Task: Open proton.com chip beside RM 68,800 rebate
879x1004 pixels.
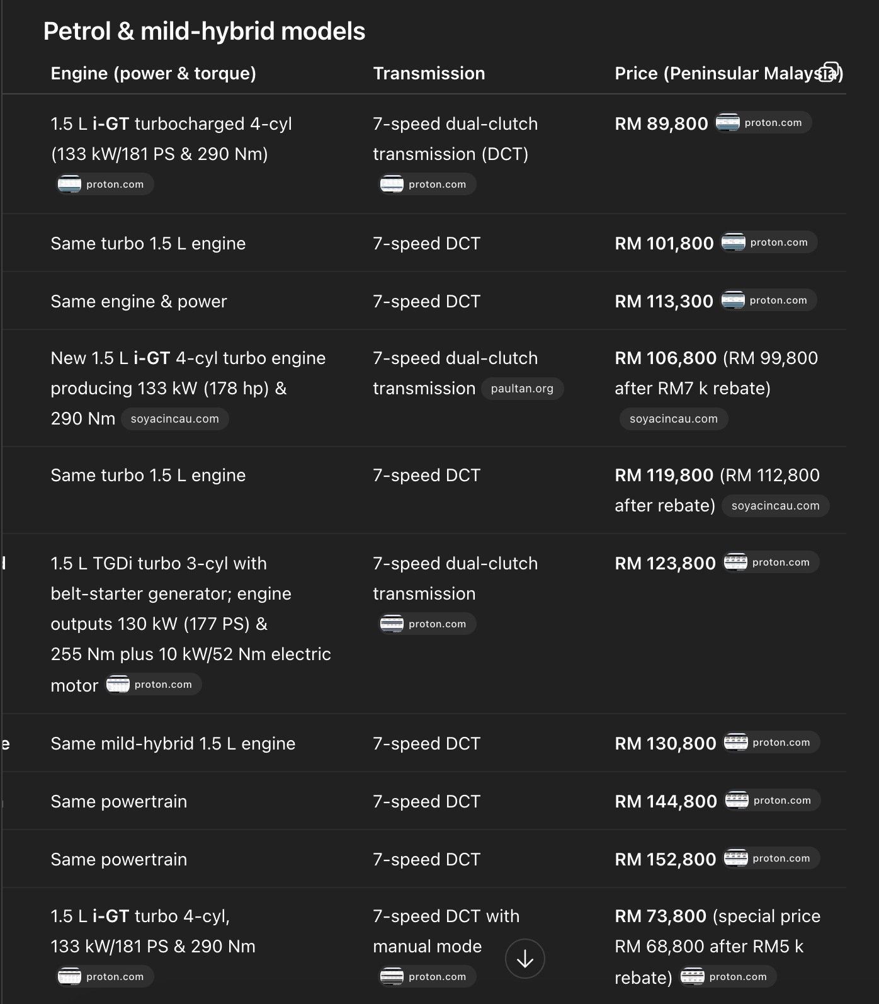Action: tap(728, 976)
